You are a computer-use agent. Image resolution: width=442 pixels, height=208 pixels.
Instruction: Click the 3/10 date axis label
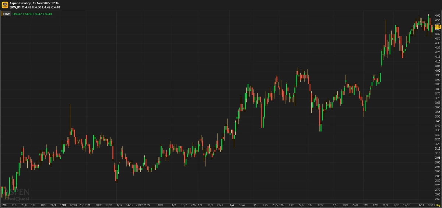pyautogui.click(x=396, y=205)
